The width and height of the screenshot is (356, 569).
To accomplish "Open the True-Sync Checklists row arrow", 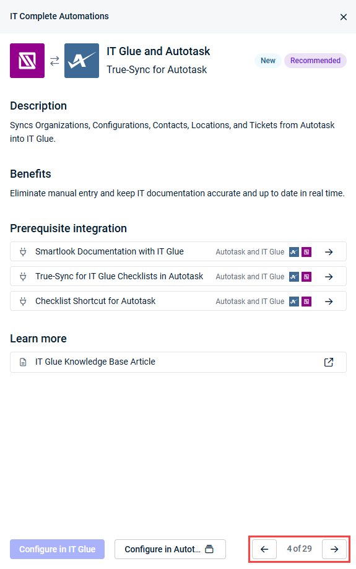I will pos(329,277).
